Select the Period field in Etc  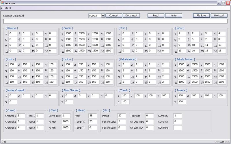click(x=122, y=116)
